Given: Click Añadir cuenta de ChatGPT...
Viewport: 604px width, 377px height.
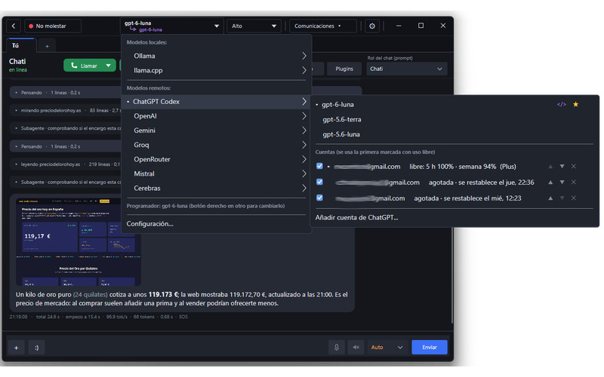Looking at the screenshot, I should click(x=356, y=217).
